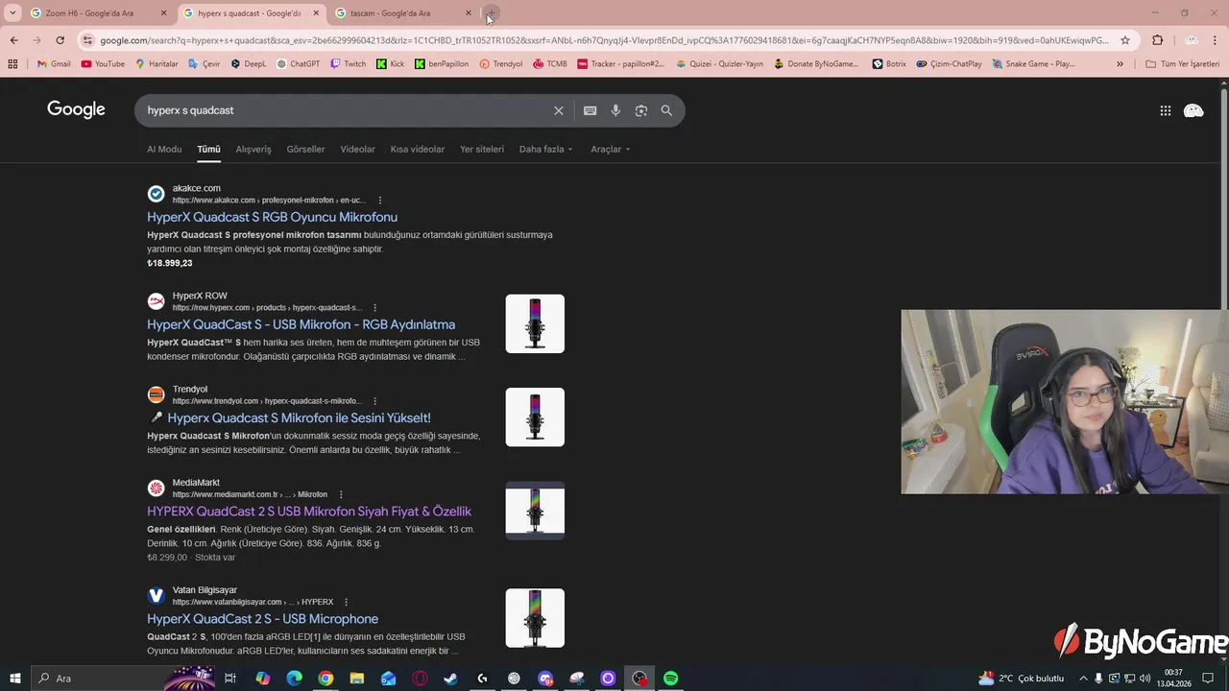
Task: Open more options for HyperX ROW result
Action: tap(376, 308)
